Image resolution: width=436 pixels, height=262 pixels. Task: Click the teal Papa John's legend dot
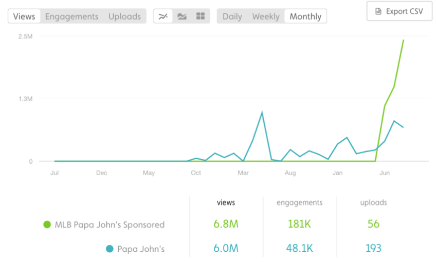pos(110,249)
